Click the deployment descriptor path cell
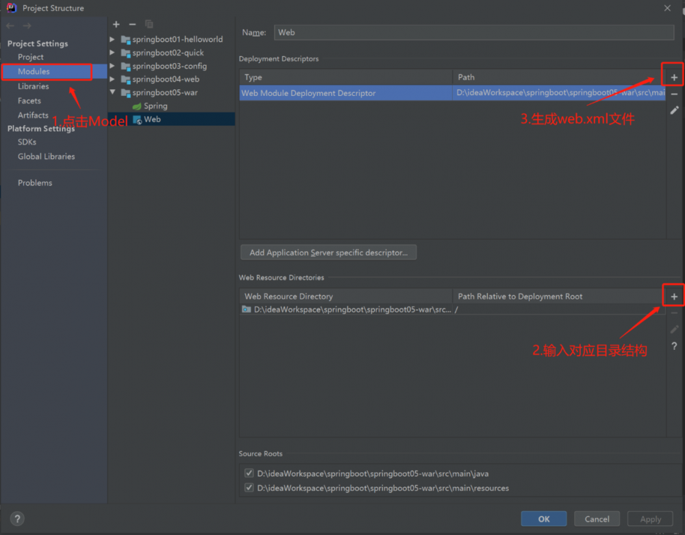This screenshot has width=685, height=535. coord(559,93)
